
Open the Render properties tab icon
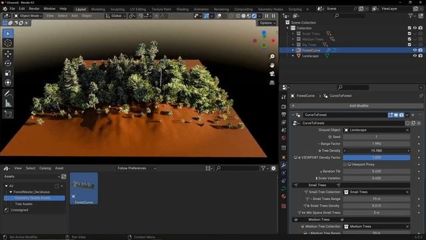pos(284,107)
